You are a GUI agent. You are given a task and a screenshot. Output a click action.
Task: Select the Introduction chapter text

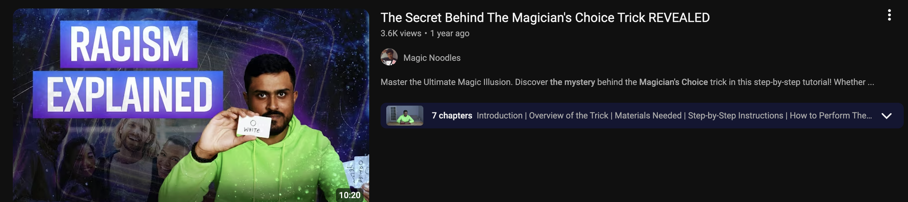pos(499,116)
